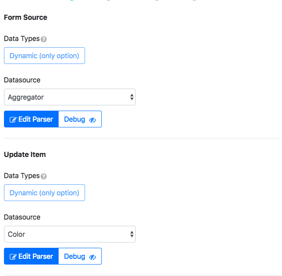The image size is (282, 276).
Task: Click the Datasource label under Update Item
Action: point(22,217)
